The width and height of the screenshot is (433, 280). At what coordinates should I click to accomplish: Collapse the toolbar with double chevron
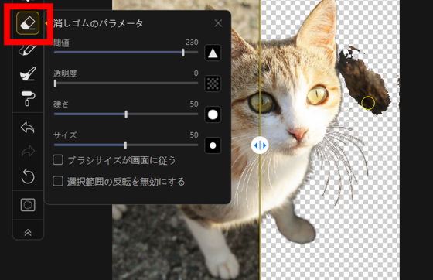pos(28,233)
